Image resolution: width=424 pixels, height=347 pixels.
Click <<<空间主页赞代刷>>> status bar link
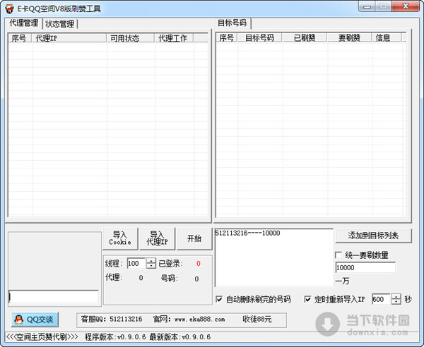tap(42, 336)
